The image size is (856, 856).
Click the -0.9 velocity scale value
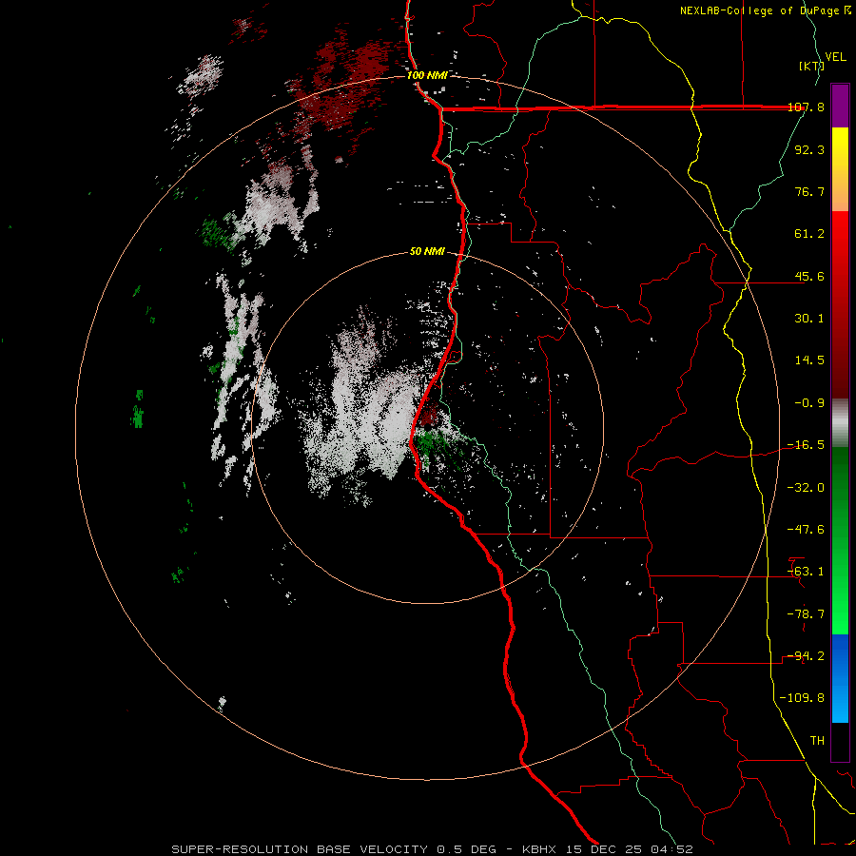(x=809, y=403)
